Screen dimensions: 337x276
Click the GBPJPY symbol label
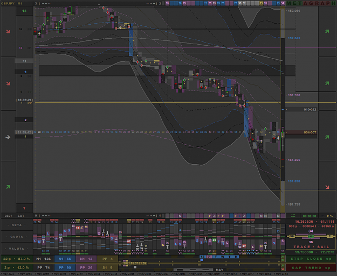pyautogui.click(x=8, y=3)
